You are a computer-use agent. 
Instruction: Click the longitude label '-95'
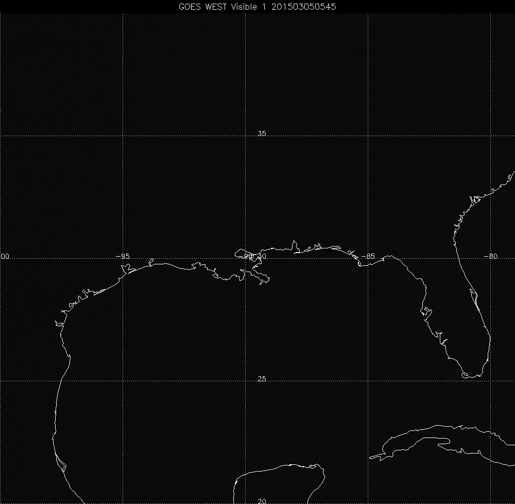pyautogui.click(x=123, y=256)
